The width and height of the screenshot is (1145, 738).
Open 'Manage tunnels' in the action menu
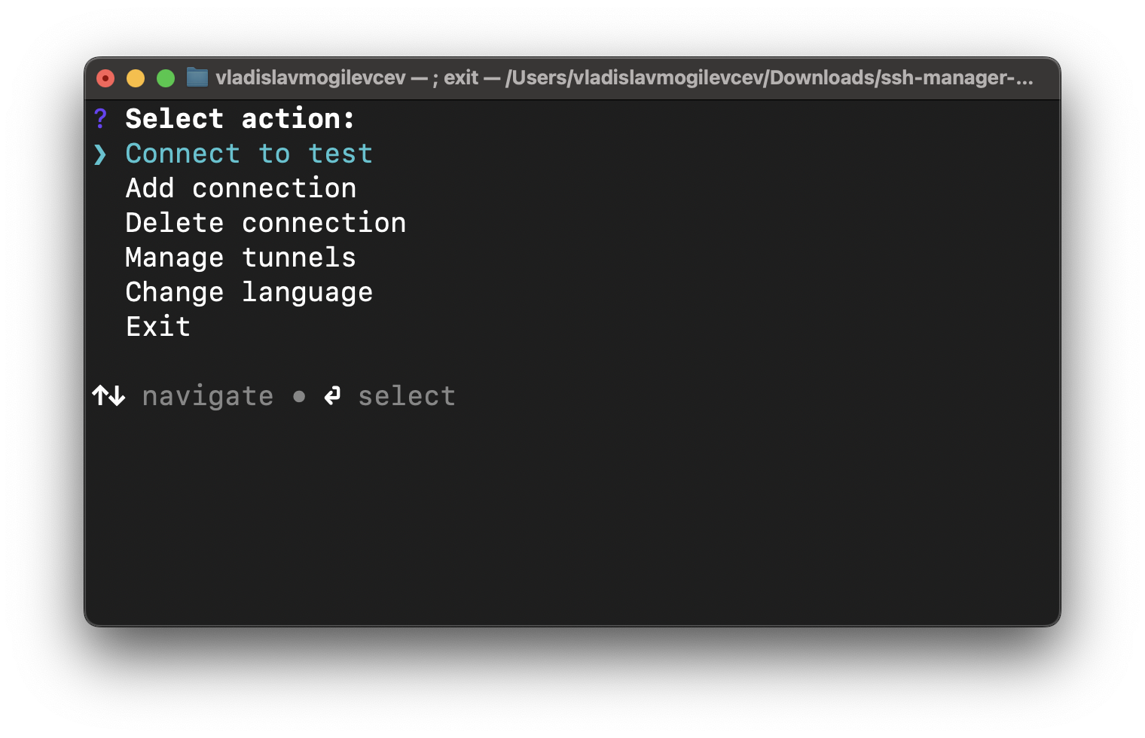coord(240,257)
